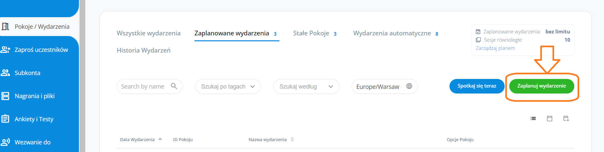
Task: Switch to Wszystkie wydarzenia tab
Action: tap(149, 33)
